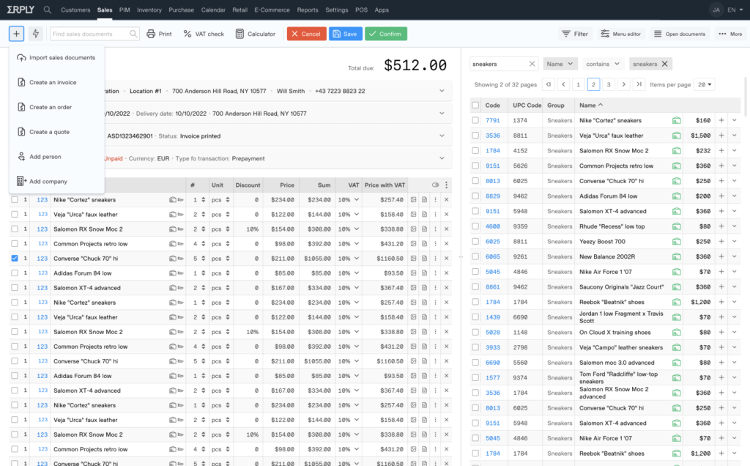The width and height of the screenshot is (750, 466).
Task: Open row menu for checked Converse "Chuck 70" hi
Action: click(x=435, y=258)
